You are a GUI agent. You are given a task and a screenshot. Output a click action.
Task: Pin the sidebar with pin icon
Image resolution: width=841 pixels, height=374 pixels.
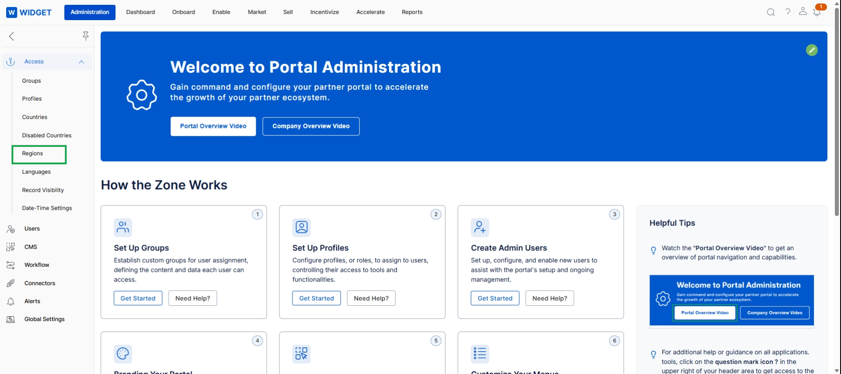(x=86, y=36)
